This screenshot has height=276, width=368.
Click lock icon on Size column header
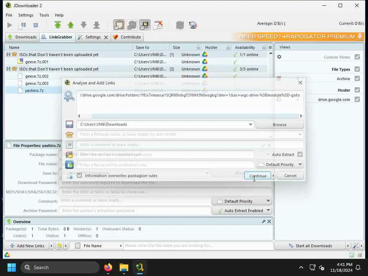click(x=198, y=47)
